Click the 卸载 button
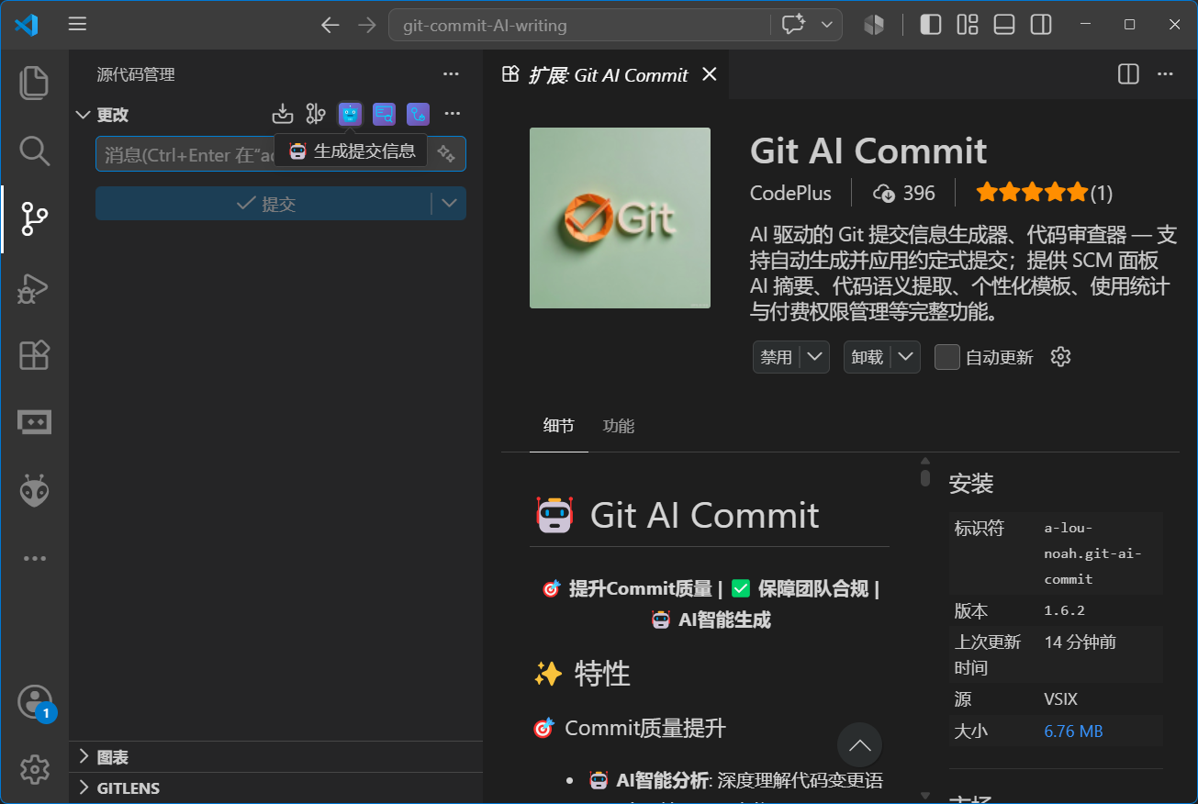This screenshot has height=804, width=1198. [x=868, y=357]
